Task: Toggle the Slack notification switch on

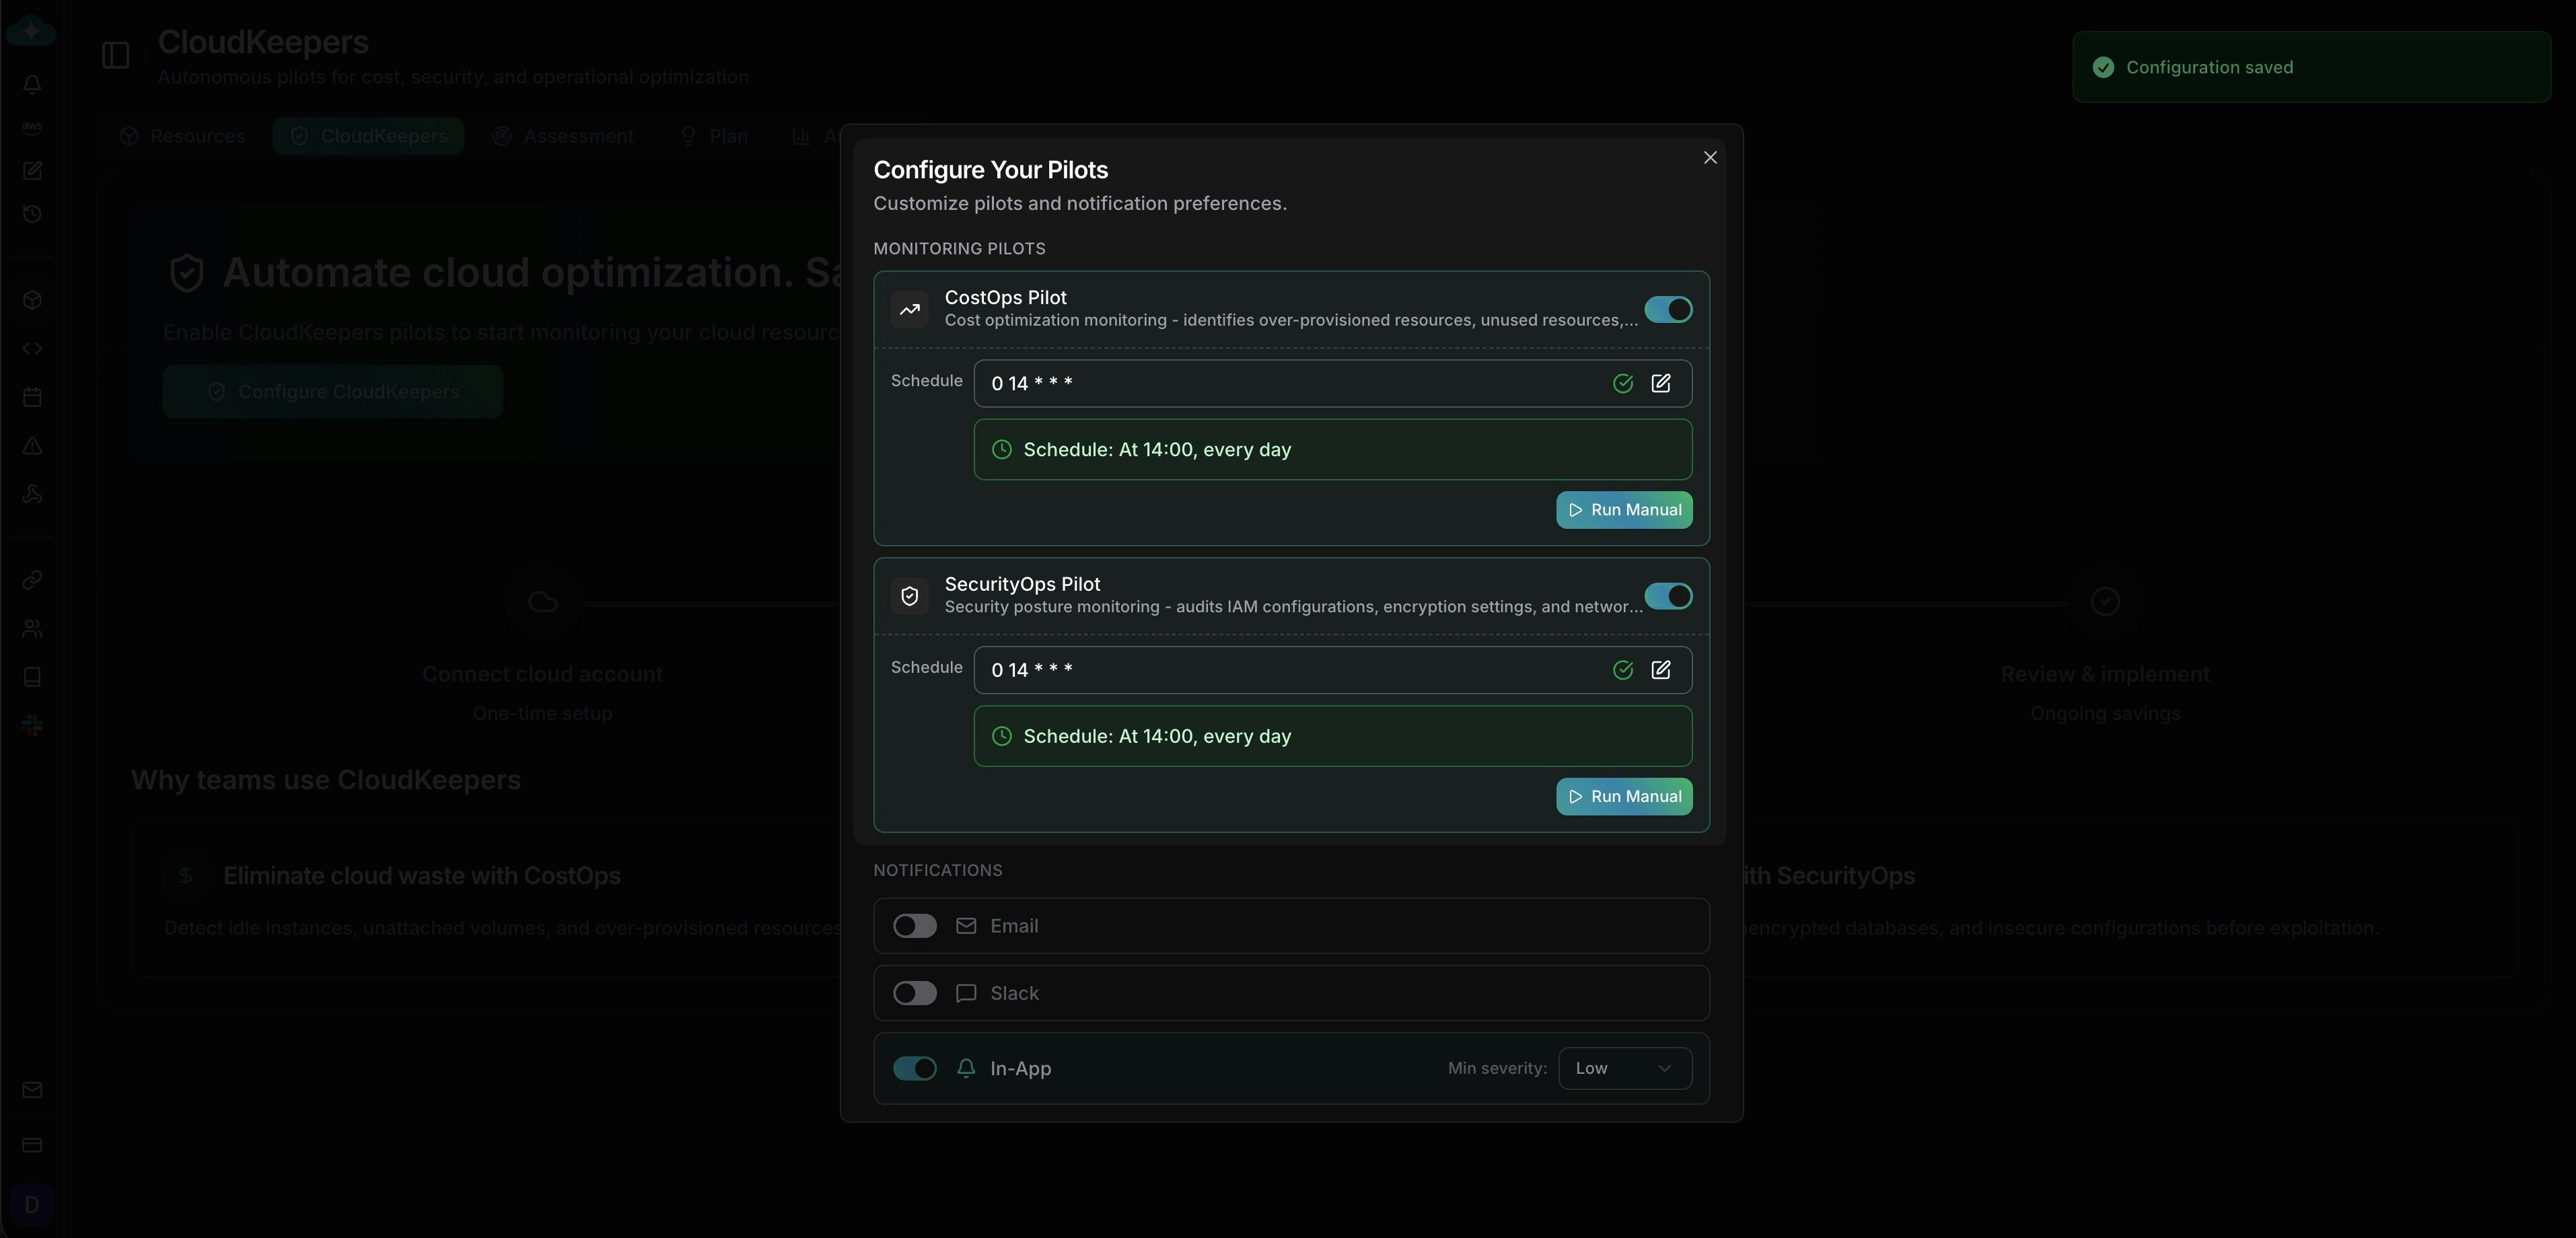Action: tap(913, 993)
